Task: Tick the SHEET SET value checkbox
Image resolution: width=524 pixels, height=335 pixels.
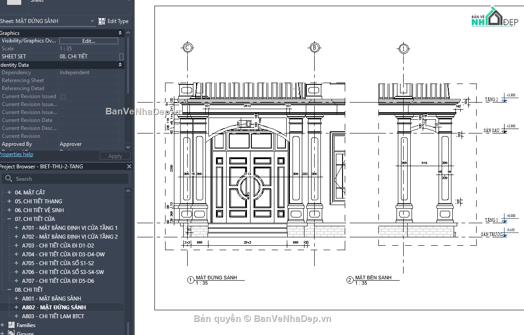Action: (121, 57)
